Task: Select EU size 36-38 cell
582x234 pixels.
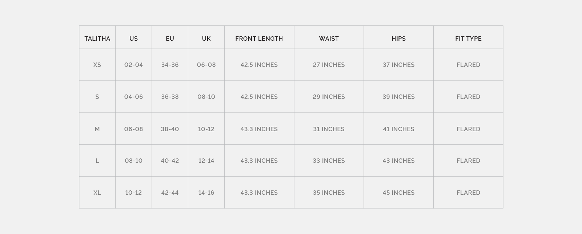Action: 170,97
